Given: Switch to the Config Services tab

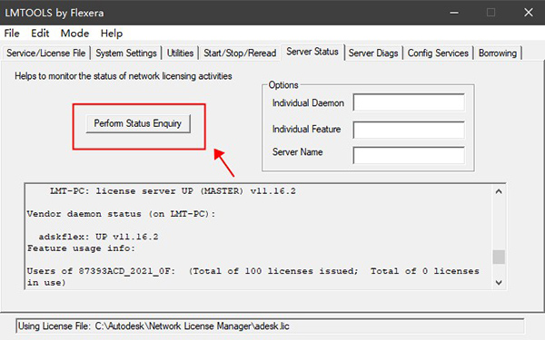Looking at the screenshot, I should tap(438, 53).
